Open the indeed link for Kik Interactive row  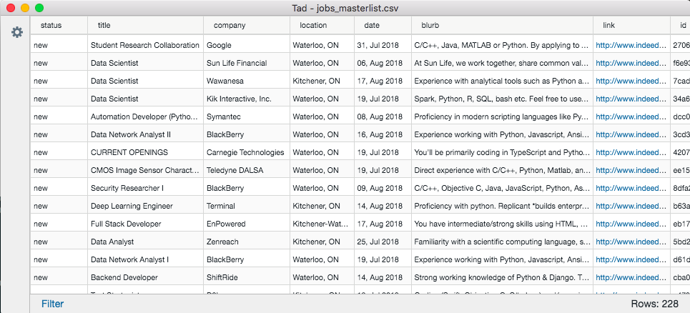pyautogui.click(x=631, y=99)
